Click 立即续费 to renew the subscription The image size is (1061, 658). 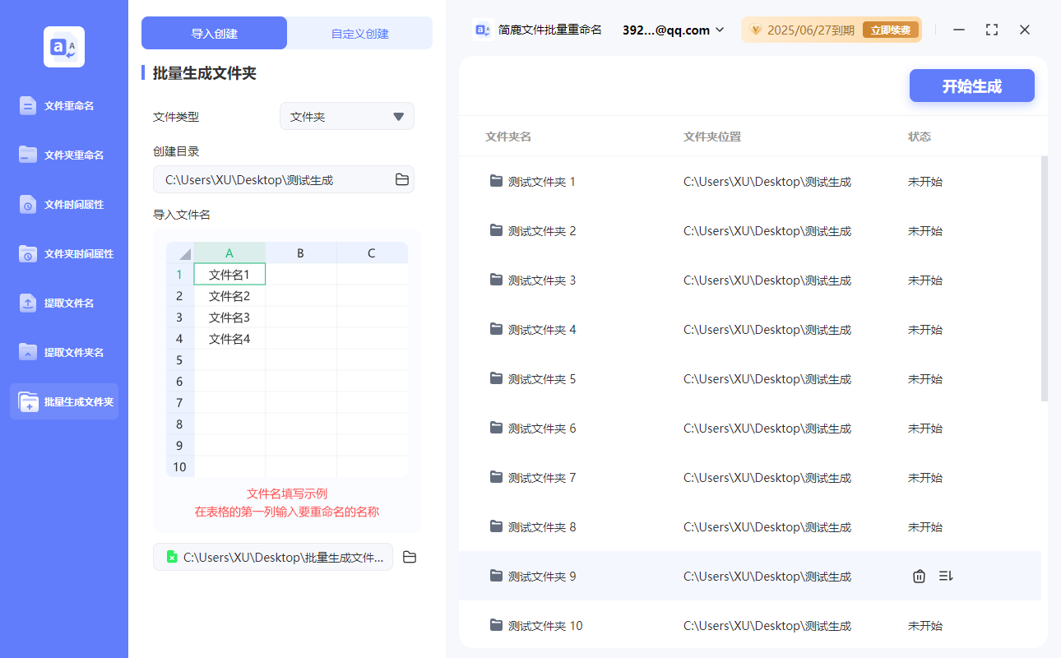(x=890, y=29)
